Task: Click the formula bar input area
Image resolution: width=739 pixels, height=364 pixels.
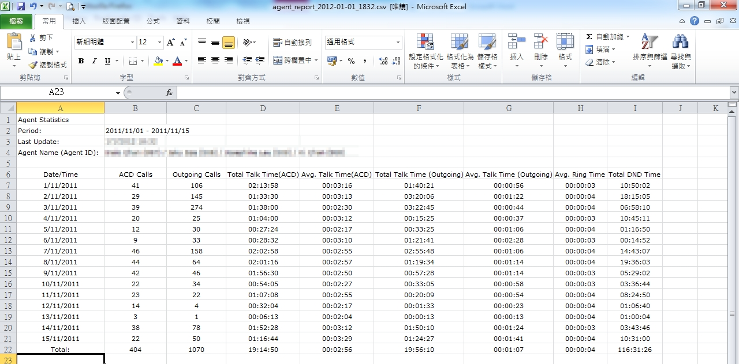Action: (x=453, y=92)
